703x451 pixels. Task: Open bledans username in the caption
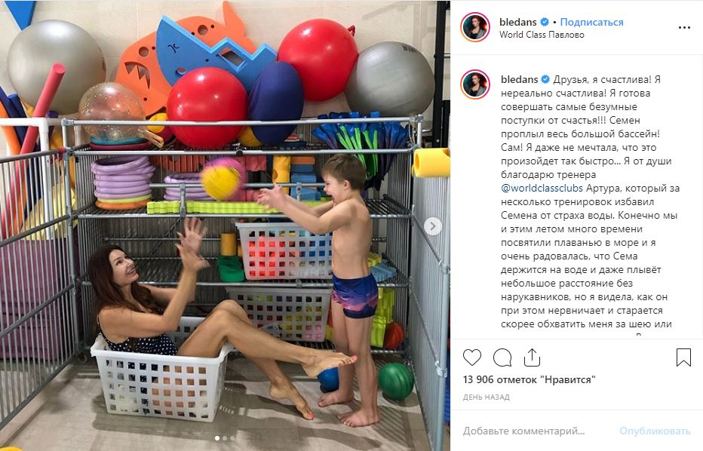click(519, 79)
